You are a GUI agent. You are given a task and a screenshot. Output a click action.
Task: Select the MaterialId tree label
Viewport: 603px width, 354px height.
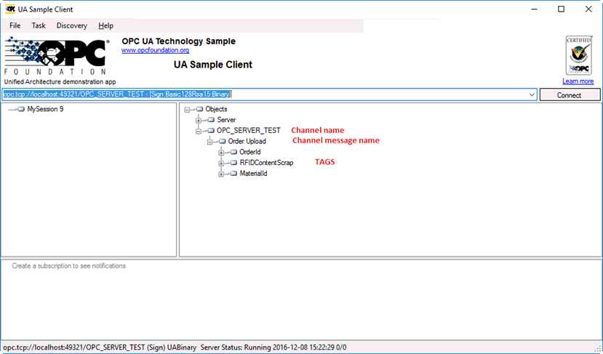pyautogui.click(x=253, y=174)
